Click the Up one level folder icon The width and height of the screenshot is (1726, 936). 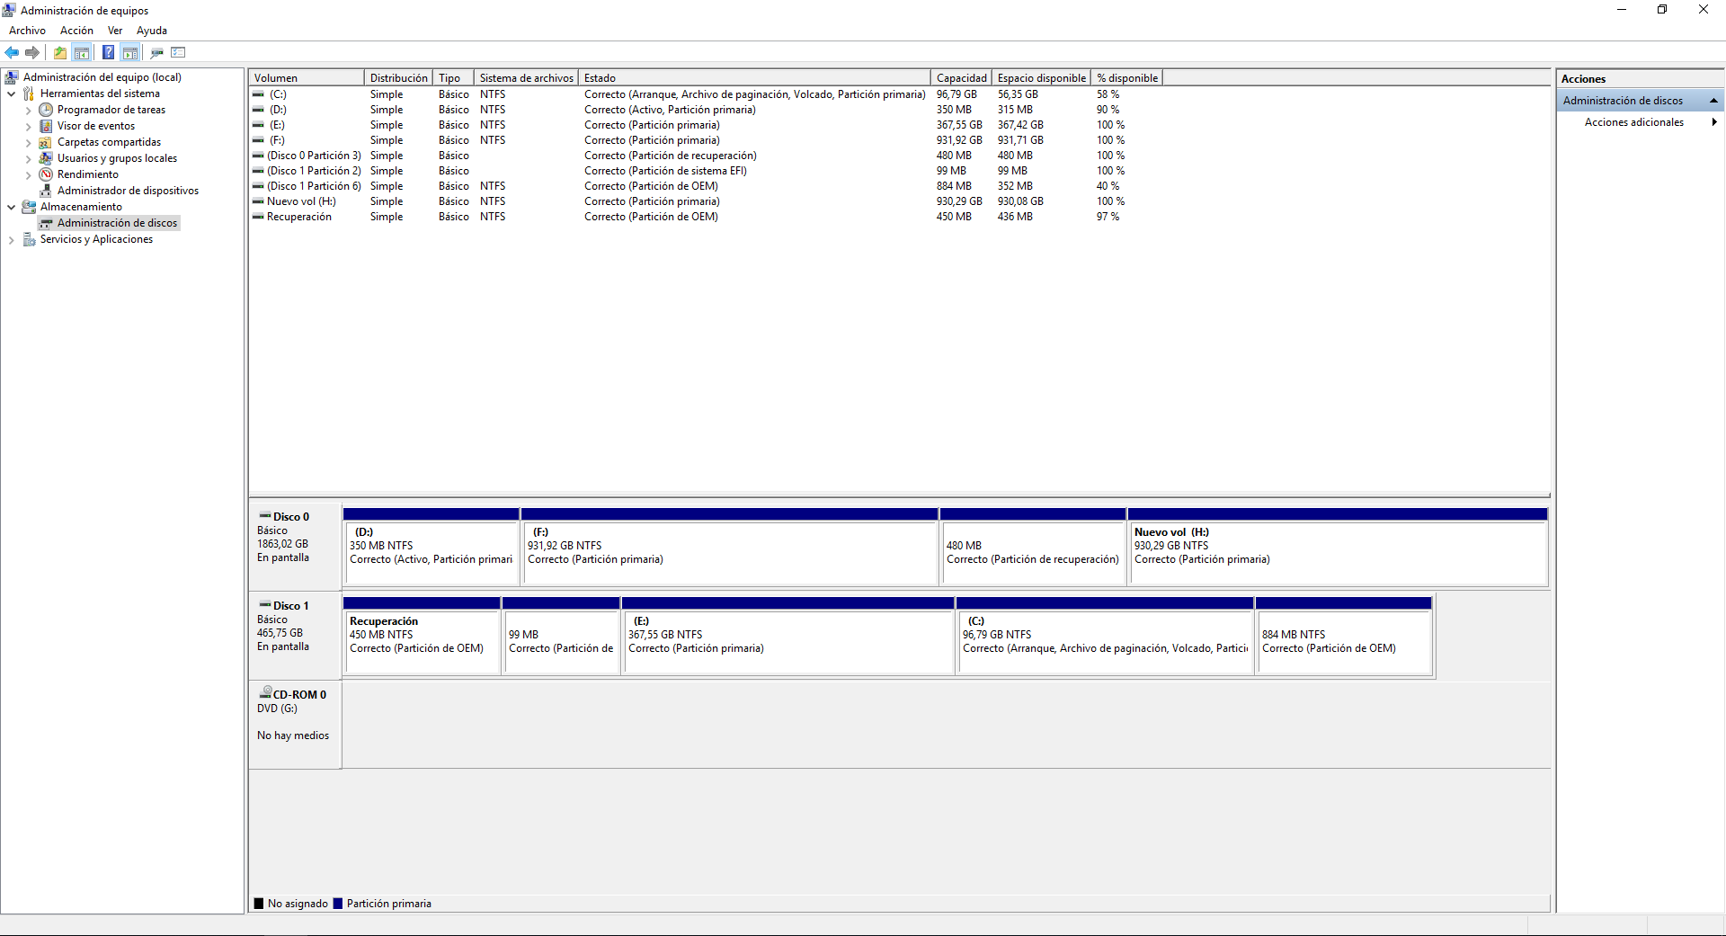[59, 52]
